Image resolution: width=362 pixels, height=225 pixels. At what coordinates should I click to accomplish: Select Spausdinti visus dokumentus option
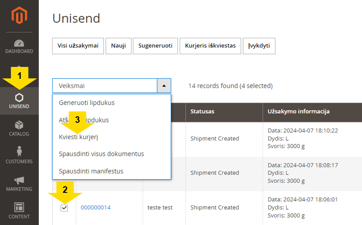tap(102, 154)
